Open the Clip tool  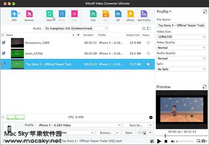click(93, 14)
